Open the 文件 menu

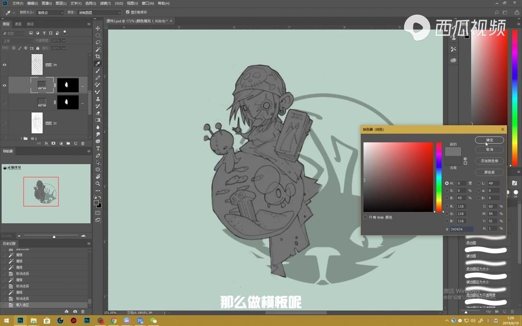click(x=17, y=3)
